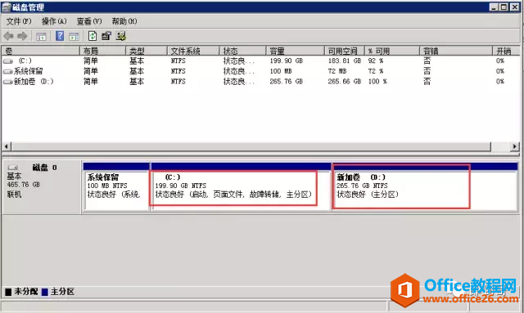The image size is (524, 313).
Task: Select the 系统保留 100 MB partition block
Action: click(x=116, y=186)
